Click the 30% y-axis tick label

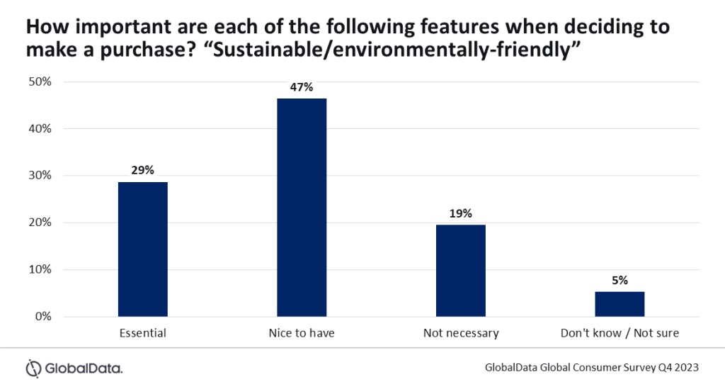[x=40, y=176]
